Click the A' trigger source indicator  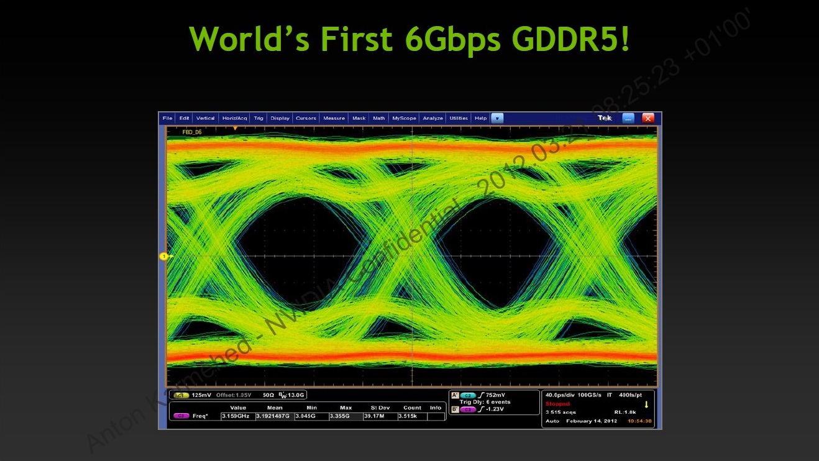click(x=454, y=395)
